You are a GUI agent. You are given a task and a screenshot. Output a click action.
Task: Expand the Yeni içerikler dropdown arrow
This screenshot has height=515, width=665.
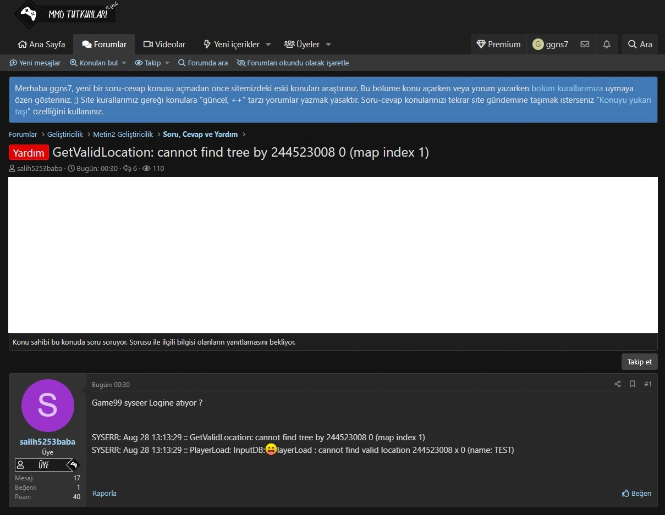[x=268, y=45]
